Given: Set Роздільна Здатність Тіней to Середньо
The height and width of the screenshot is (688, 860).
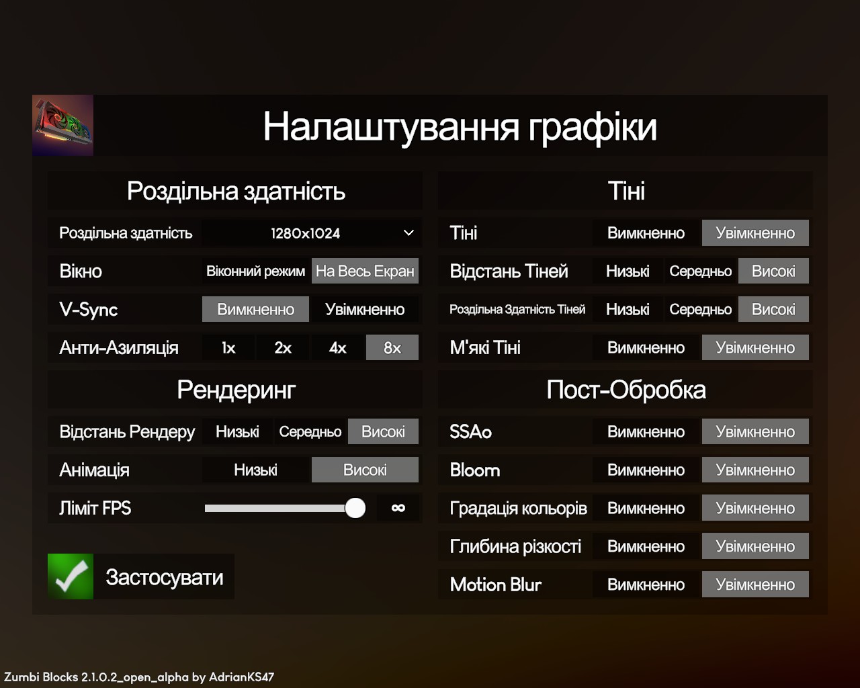Looking at the screenshot, I should (x=701, y=310).
